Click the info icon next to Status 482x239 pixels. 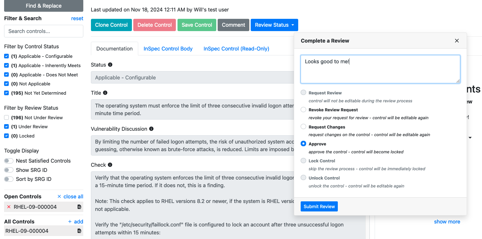pyautogui.click(x=110, y=65)
